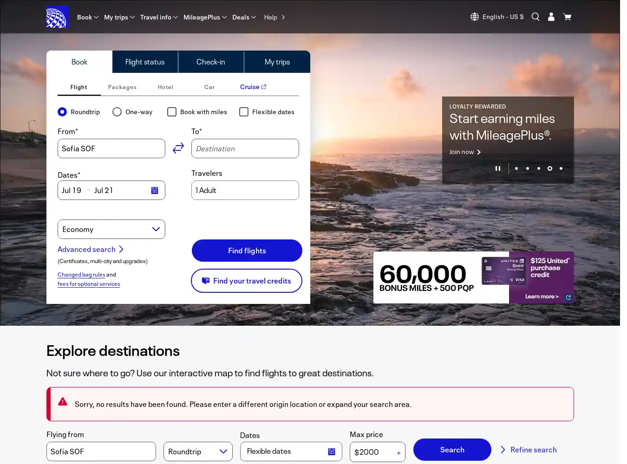
Task: Open the Travelers 1 Adult selector
Action: click(245, 190)
